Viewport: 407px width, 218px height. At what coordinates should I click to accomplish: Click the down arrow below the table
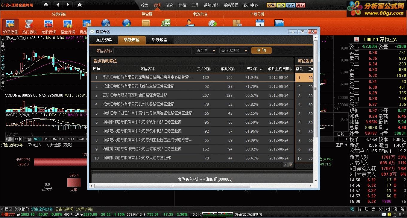pos(291,165)
